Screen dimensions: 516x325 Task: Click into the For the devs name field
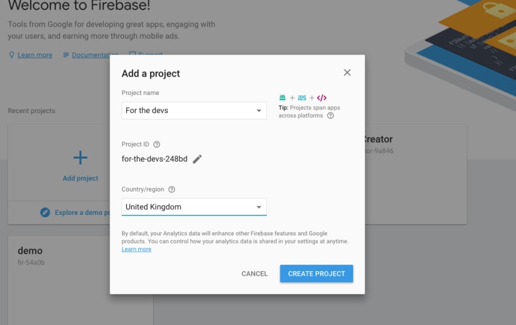click(194, 111)
